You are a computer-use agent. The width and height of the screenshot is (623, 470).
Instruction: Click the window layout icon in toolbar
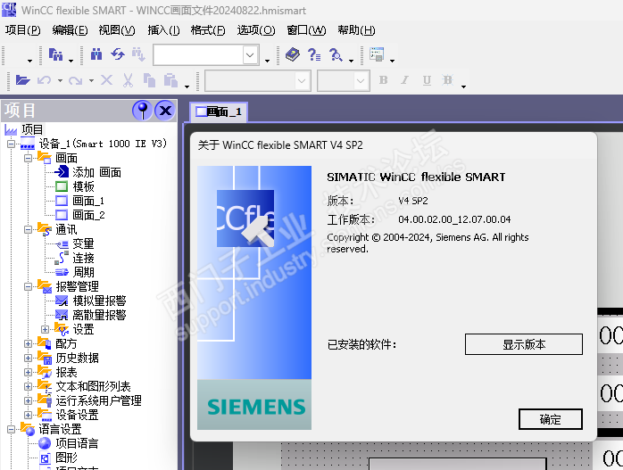pos(377,54)
